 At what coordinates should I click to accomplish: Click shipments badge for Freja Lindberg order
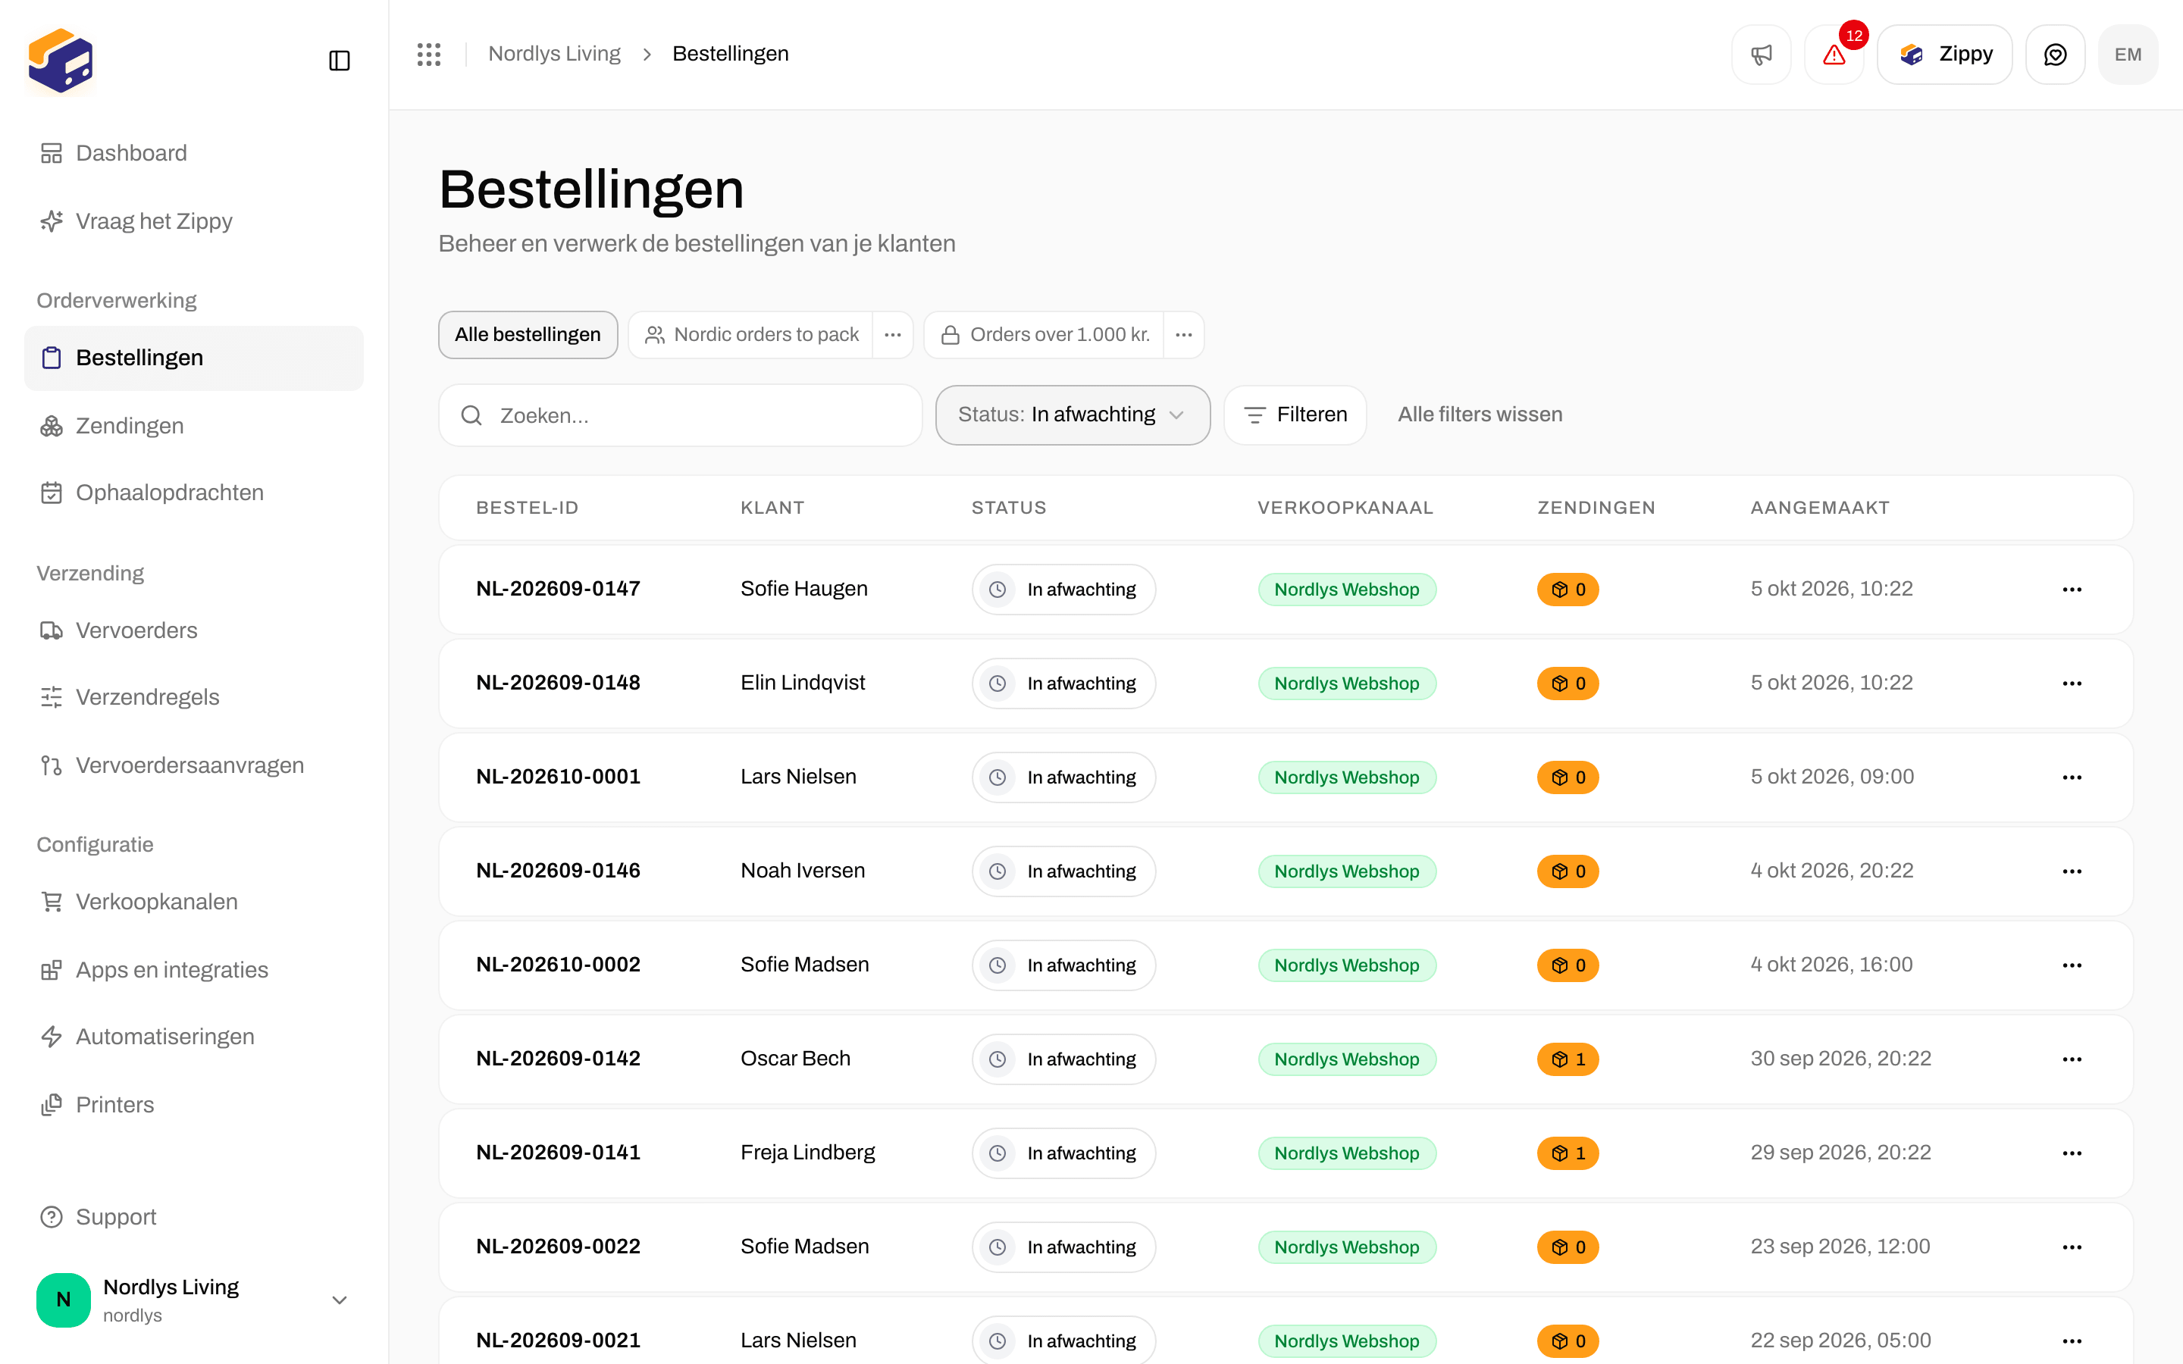coord(1568,1153)
